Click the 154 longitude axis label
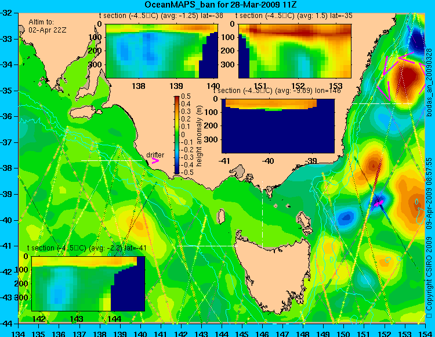This screenshot has width=435, height=337. pos(425,334)
